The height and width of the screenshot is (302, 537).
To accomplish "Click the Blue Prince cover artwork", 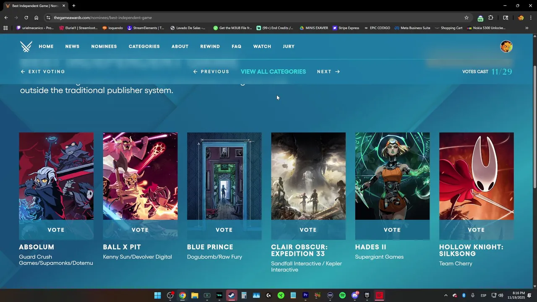I will (224, 176).
